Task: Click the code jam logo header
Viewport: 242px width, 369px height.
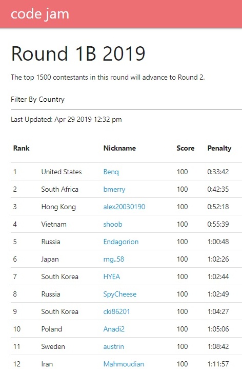Action: pos(40,14)
